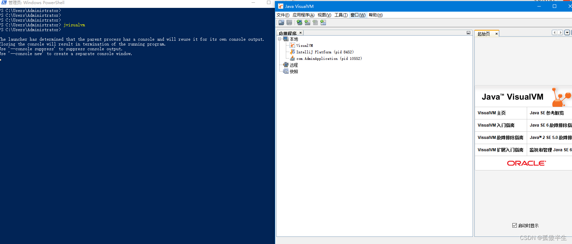Open the Java SE 参考概览 link
This screenshot has width=572, height=244.
(x=547, y=113)
